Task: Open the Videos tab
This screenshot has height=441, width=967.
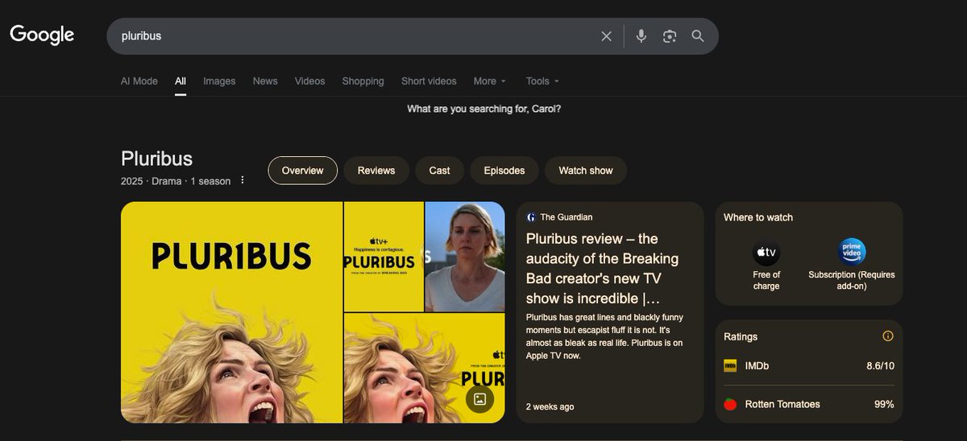Action: pos(310,81)
